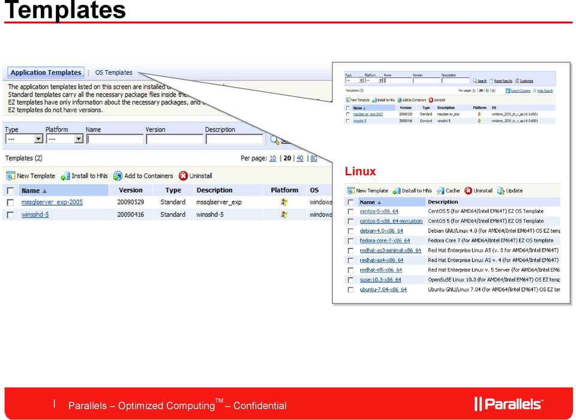Open Platform dropdown in the small inset panel
The width and height of the screenshot is (576, 420).
374,80
